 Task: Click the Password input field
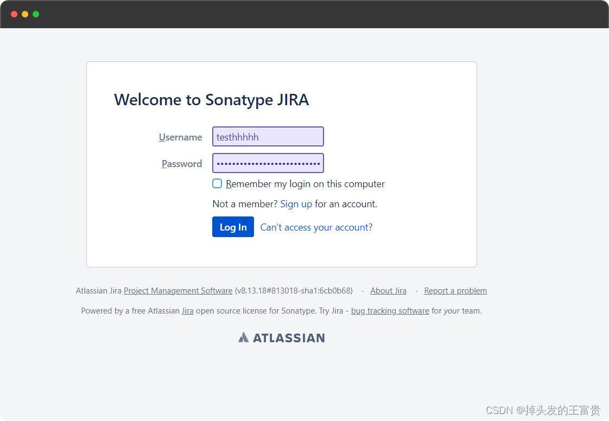pos(268,163)
